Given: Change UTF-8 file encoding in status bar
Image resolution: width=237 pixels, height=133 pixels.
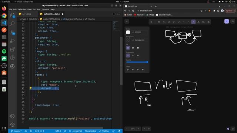Looking at the screenshot, I should pyautogui.click(x=58, y=131).
